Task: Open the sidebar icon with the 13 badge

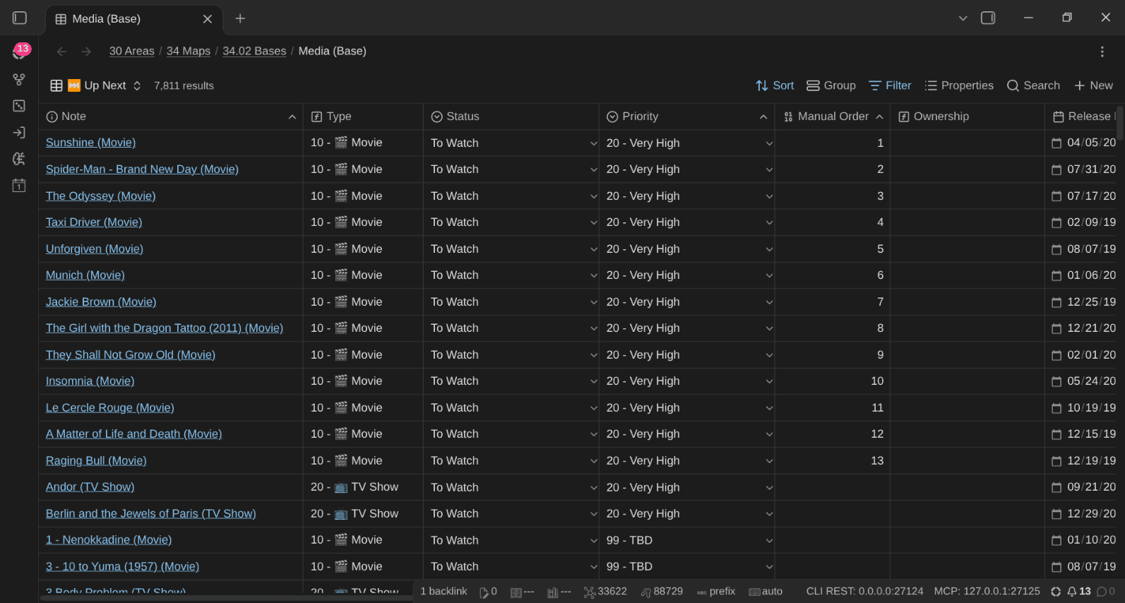Action: point(20,52)
